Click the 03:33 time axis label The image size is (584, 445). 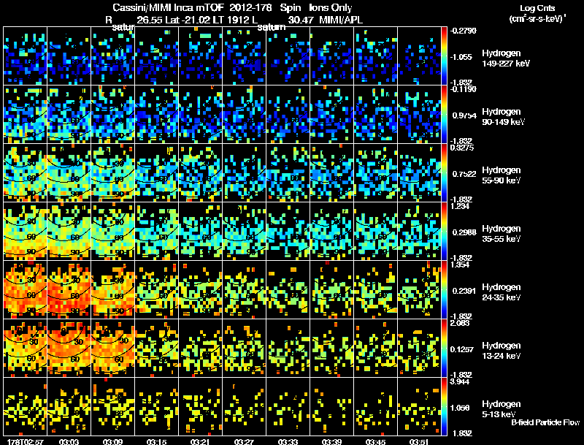click(288, 442)
